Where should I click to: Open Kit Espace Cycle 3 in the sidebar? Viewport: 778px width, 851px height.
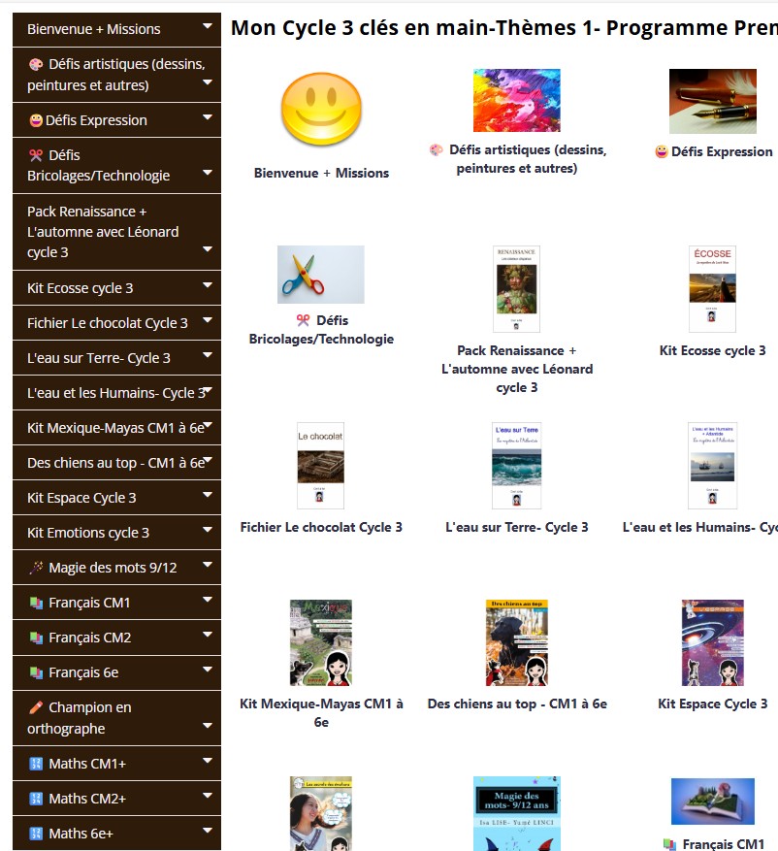coord(116,498)
